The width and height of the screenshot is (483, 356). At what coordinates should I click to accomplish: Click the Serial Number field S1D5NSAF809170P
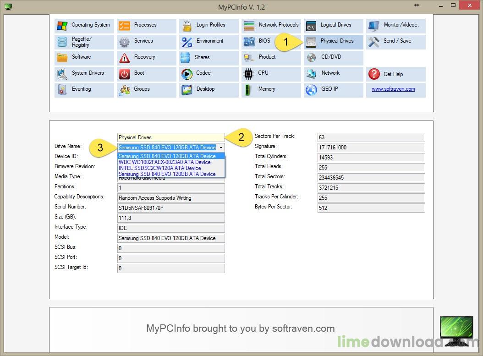pyautogui.click(x=171, y=208)
